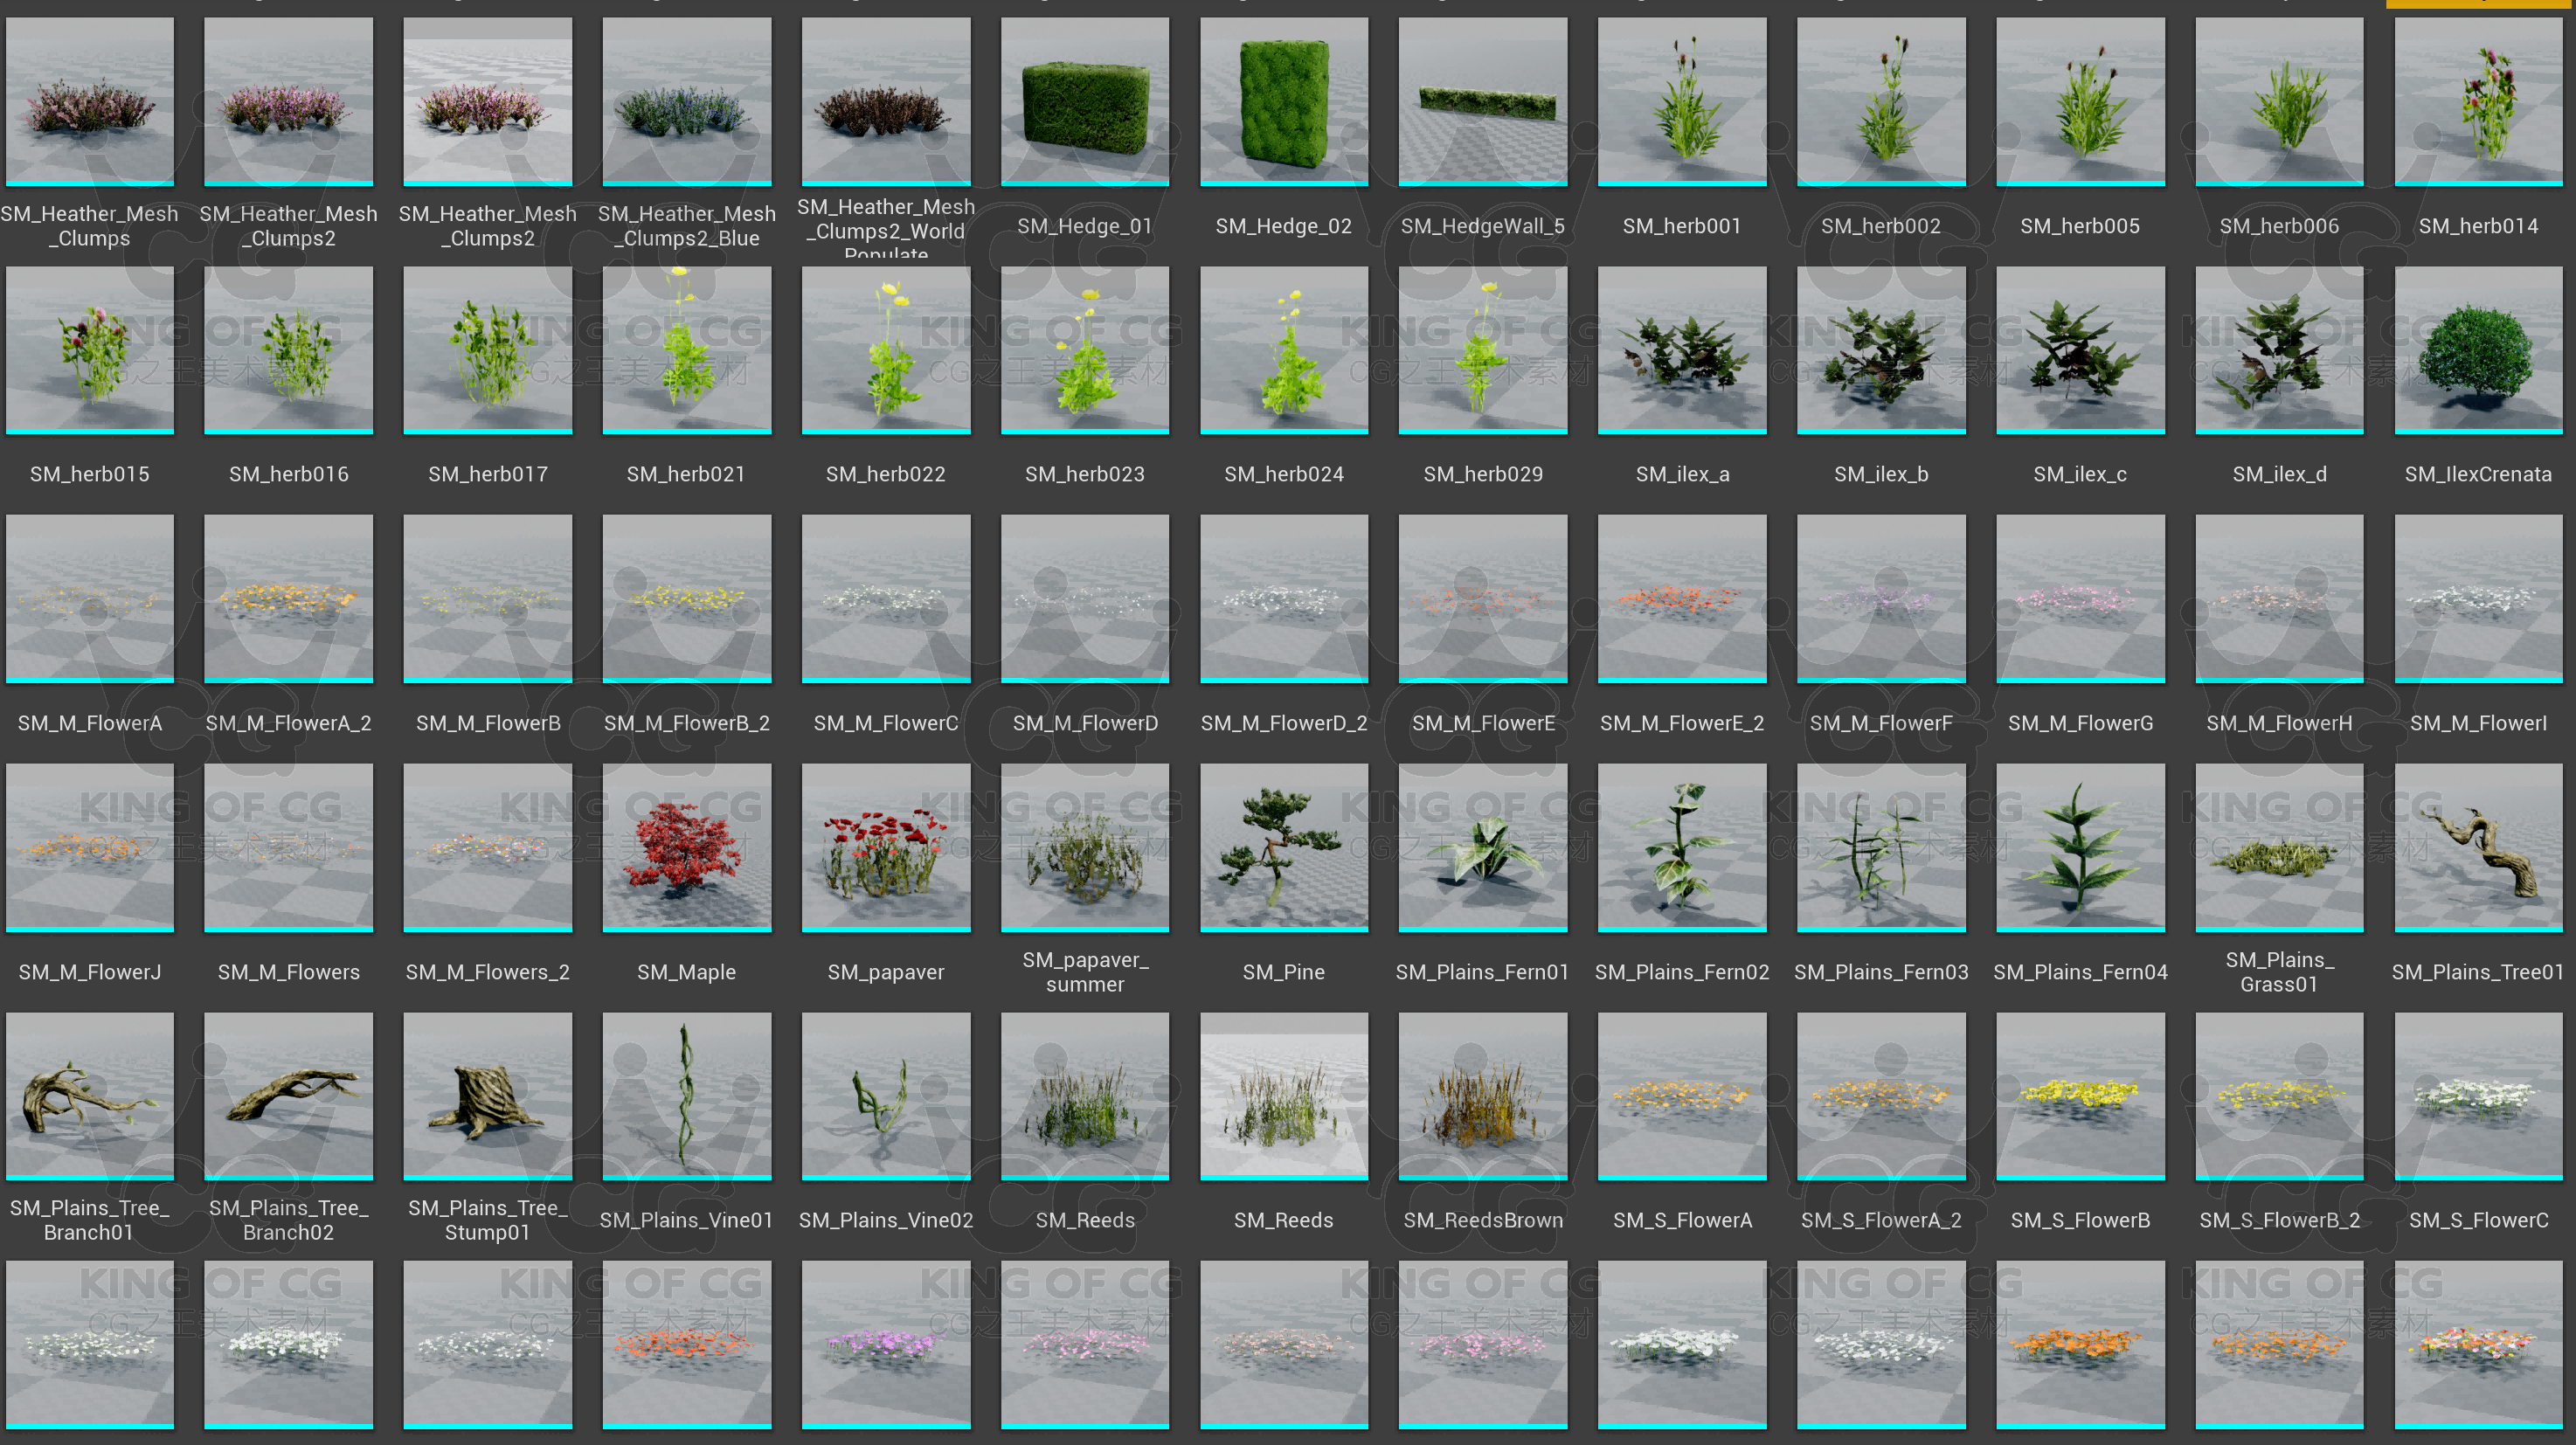Select the SM_ReedsBrown asset thumbnail
This screenshot has width=2576, height=1445.
[x=1482, y=1095]
